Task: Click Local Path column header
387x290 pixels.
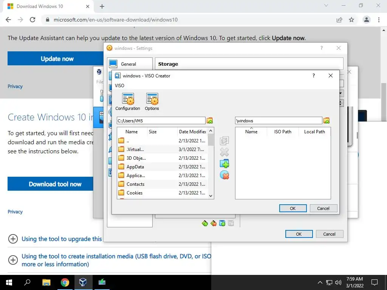Action: coord(314,132)
